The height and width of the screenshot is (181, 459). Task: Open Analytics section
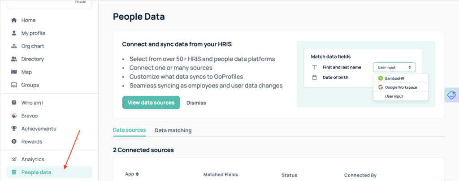click(32, 159)
